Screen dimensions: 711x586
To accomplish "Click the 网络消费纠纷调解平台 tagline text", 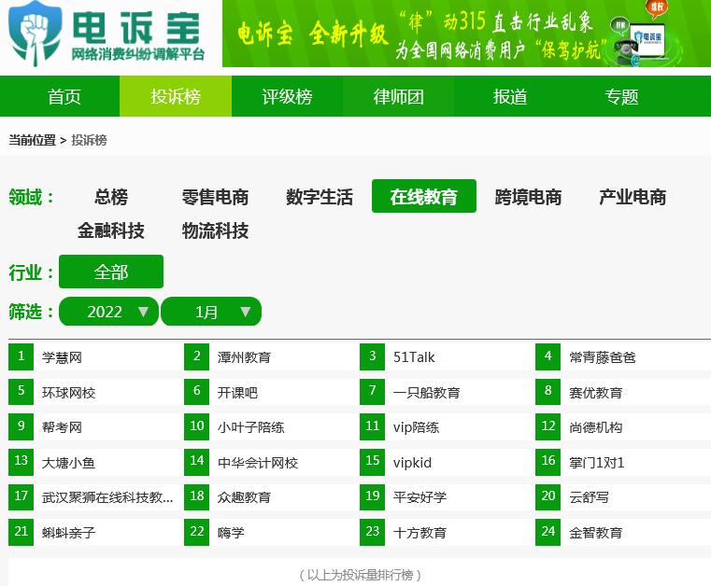I will click(138, 54).
